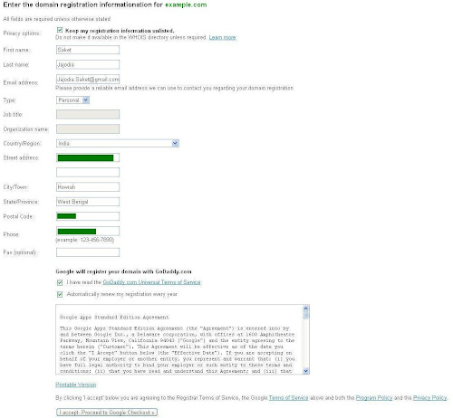
Task: Click the City/Town field containing Howrah
Action: [x=88, y=187]
